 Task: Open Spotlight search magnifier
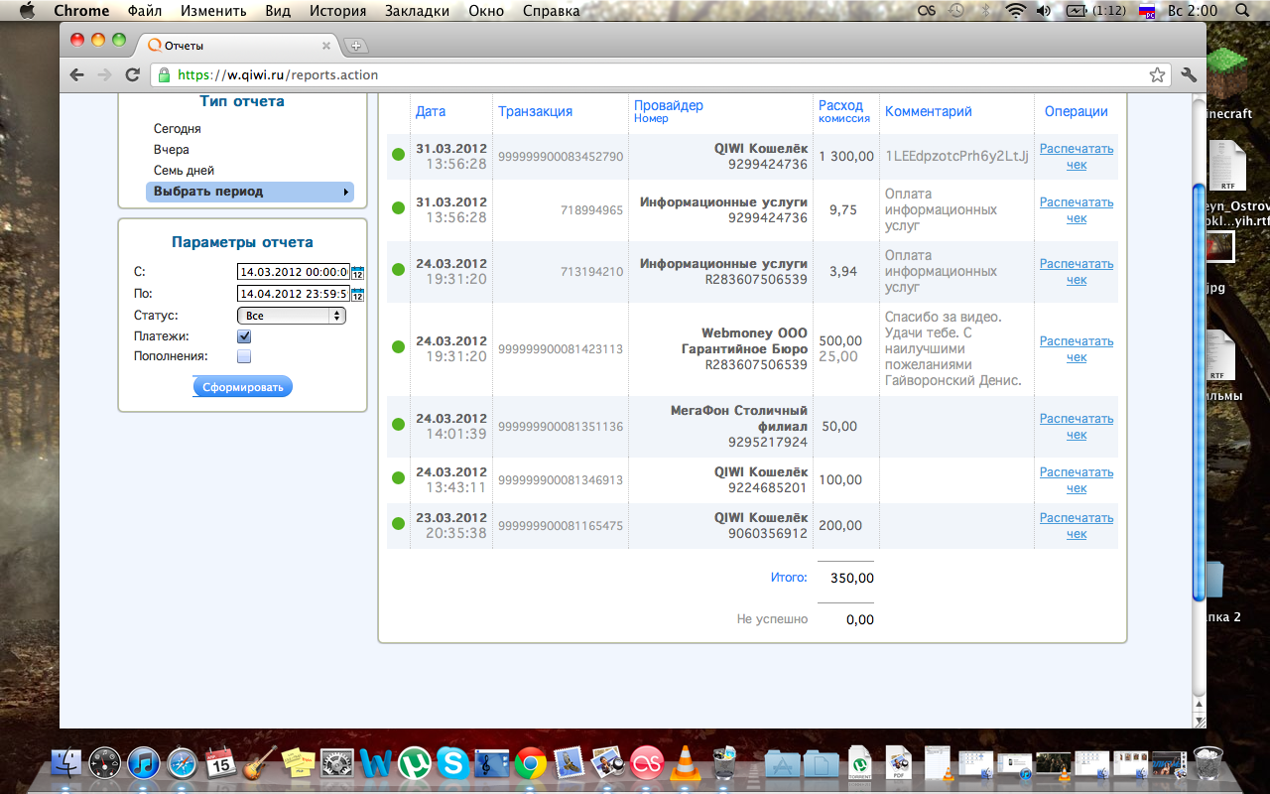[x=1242, y=11]
